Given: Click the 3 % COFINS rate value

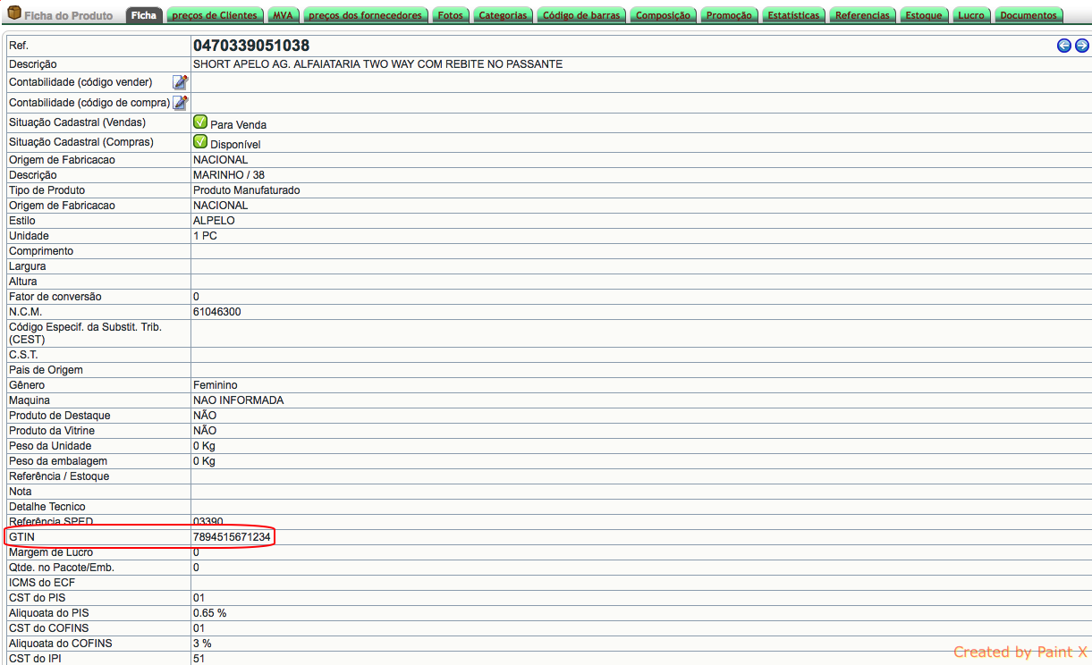Looking at the screenshot, I should click(x=202, y=644).
